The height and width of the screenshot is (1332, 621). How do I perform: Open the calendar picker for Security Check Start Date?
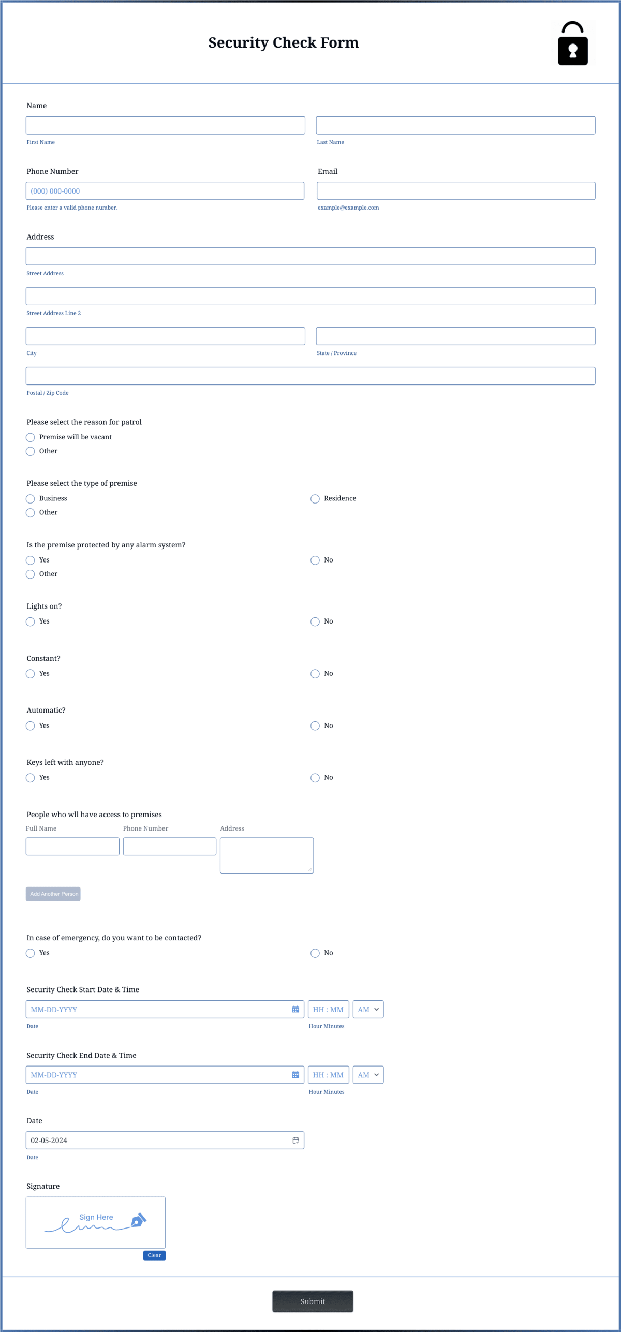click(x=295, y=1009)
